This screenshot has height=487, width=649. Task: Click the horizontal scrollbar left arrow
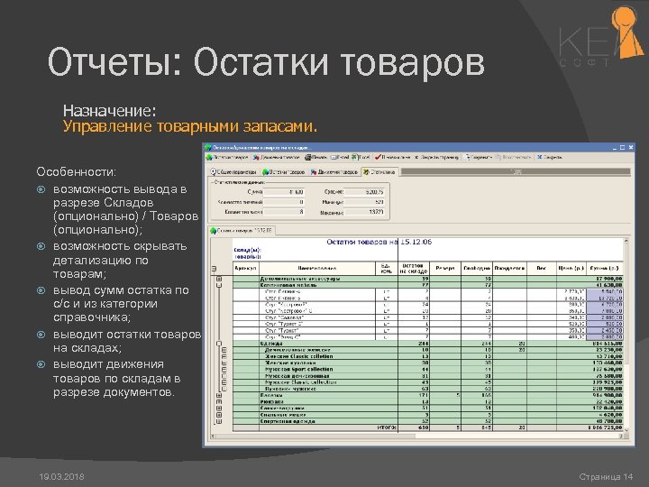tap(213, 436)
